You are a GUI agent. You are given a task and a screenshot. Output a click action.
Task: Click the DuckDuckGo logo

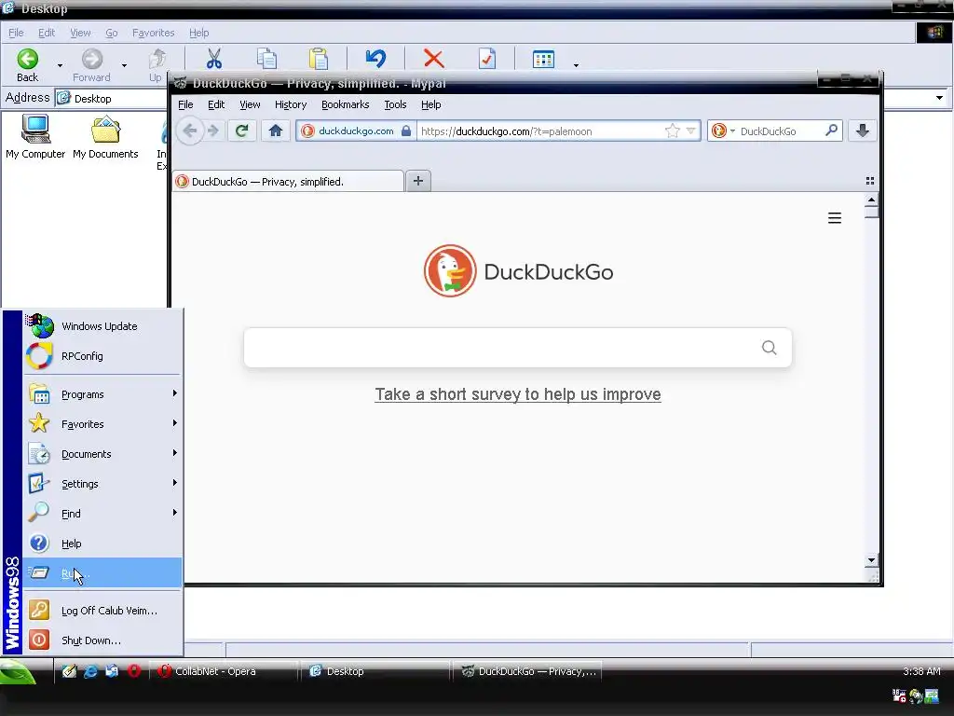point(518,271)
